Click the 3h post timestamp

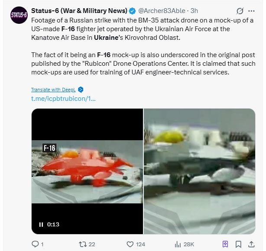point(195,10)
